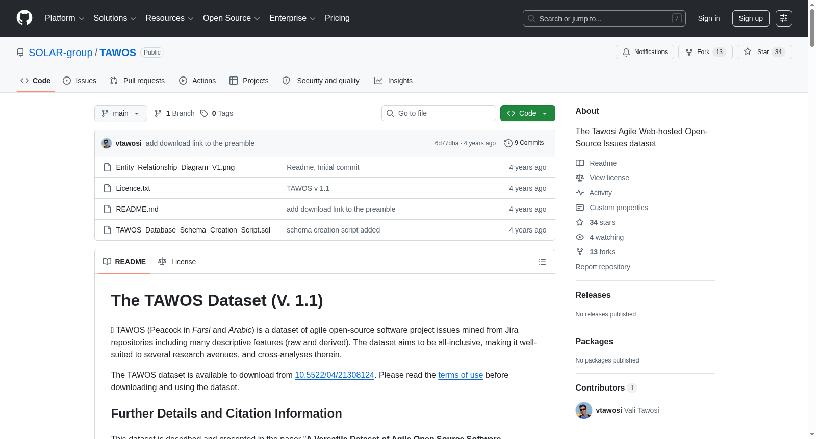Viewport: 816px width, 439px height.
Task: View the 9 Commits history link
Action: (524, 143)
